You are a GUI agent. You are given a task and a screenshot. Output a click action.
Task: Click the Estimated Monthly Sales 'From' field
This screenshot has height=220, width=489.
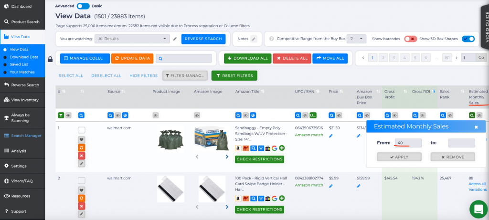click(407, 143)
